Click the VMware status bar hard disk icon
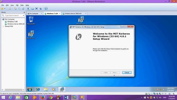177x100 pixels. pos(146,94)
